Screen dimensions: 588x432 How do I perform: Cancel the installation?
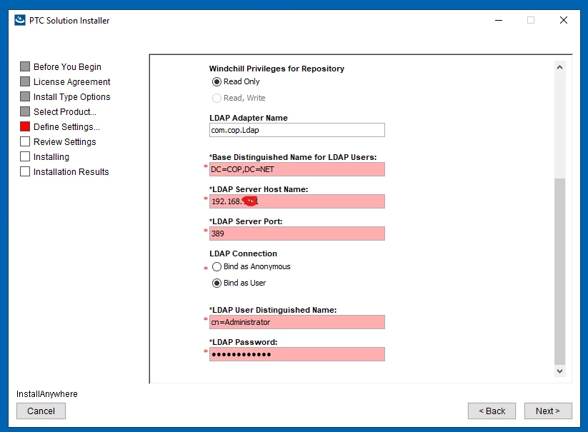pos(41,411)
